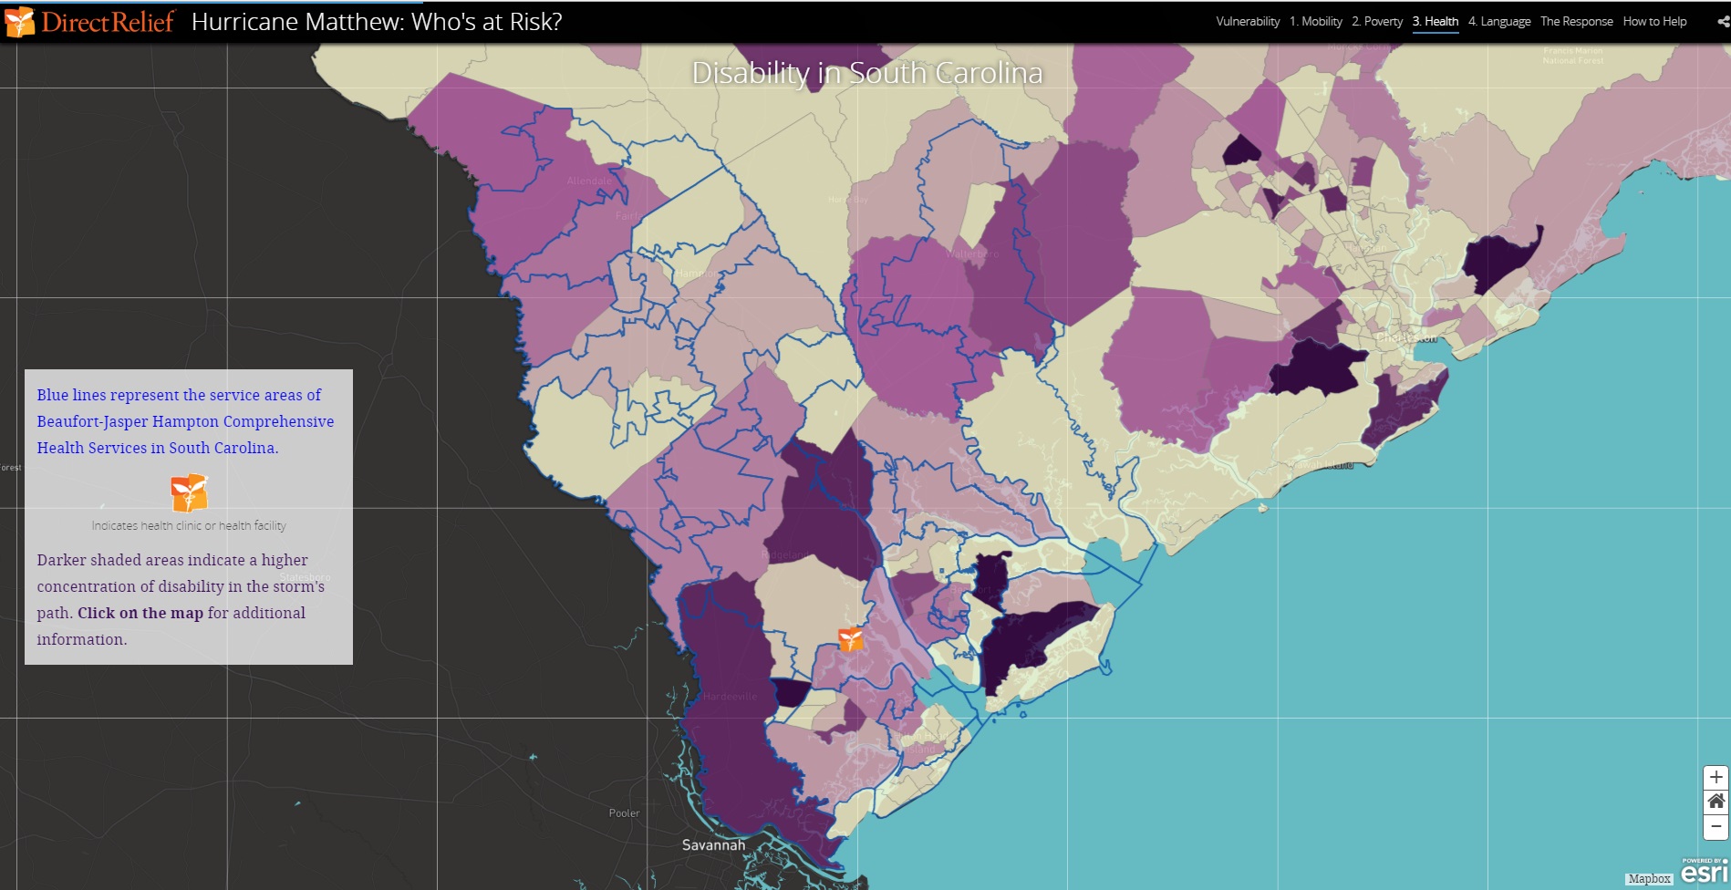This screenshot has width=1731, height=890.
Task: Click the Direct Relief logo
Action: tap(89, 22)
